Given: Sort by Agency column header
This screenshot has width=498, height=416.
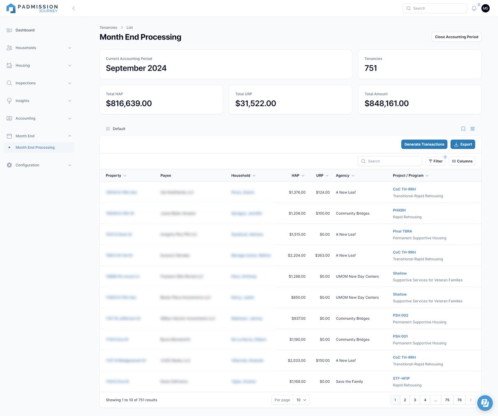Looking at the screenshot, I should pos(345,176).
